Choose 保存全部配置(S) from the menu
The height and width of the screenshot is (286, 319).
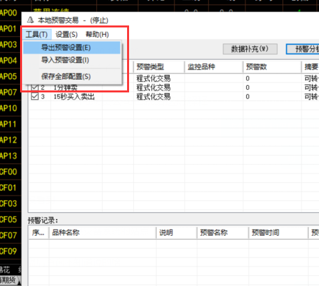72,76
